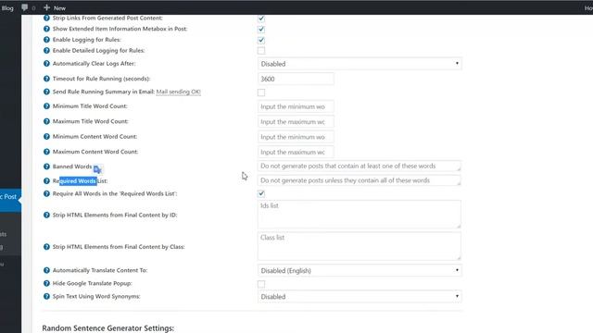Click help icon beside Automatically Translate Content To
The image size is (593, 333).
[46, 270]
